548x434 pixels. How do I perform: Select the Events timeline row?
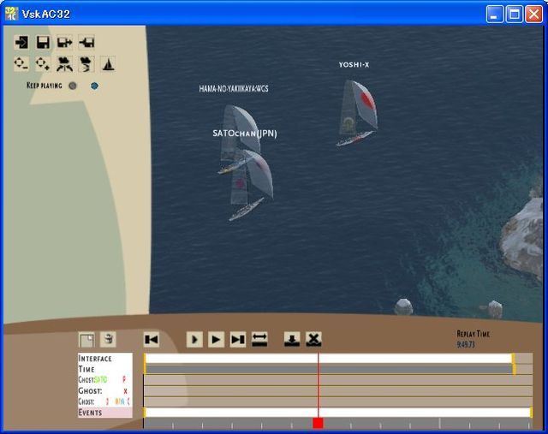[104, 413]
